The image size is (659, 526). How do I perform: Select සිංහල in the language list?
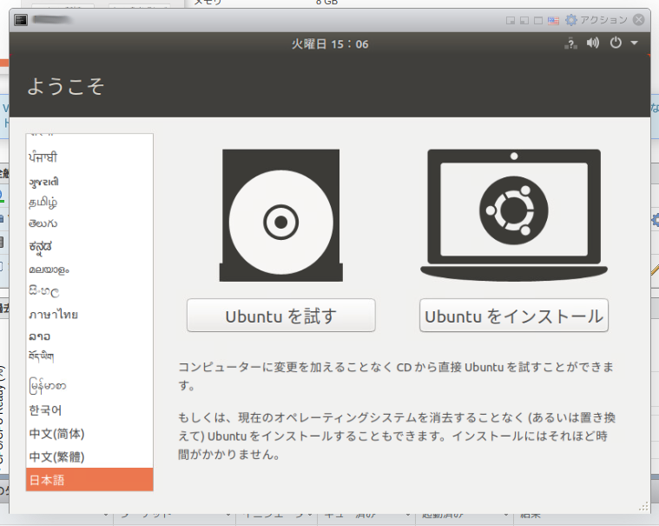click(x=89, y=291)
